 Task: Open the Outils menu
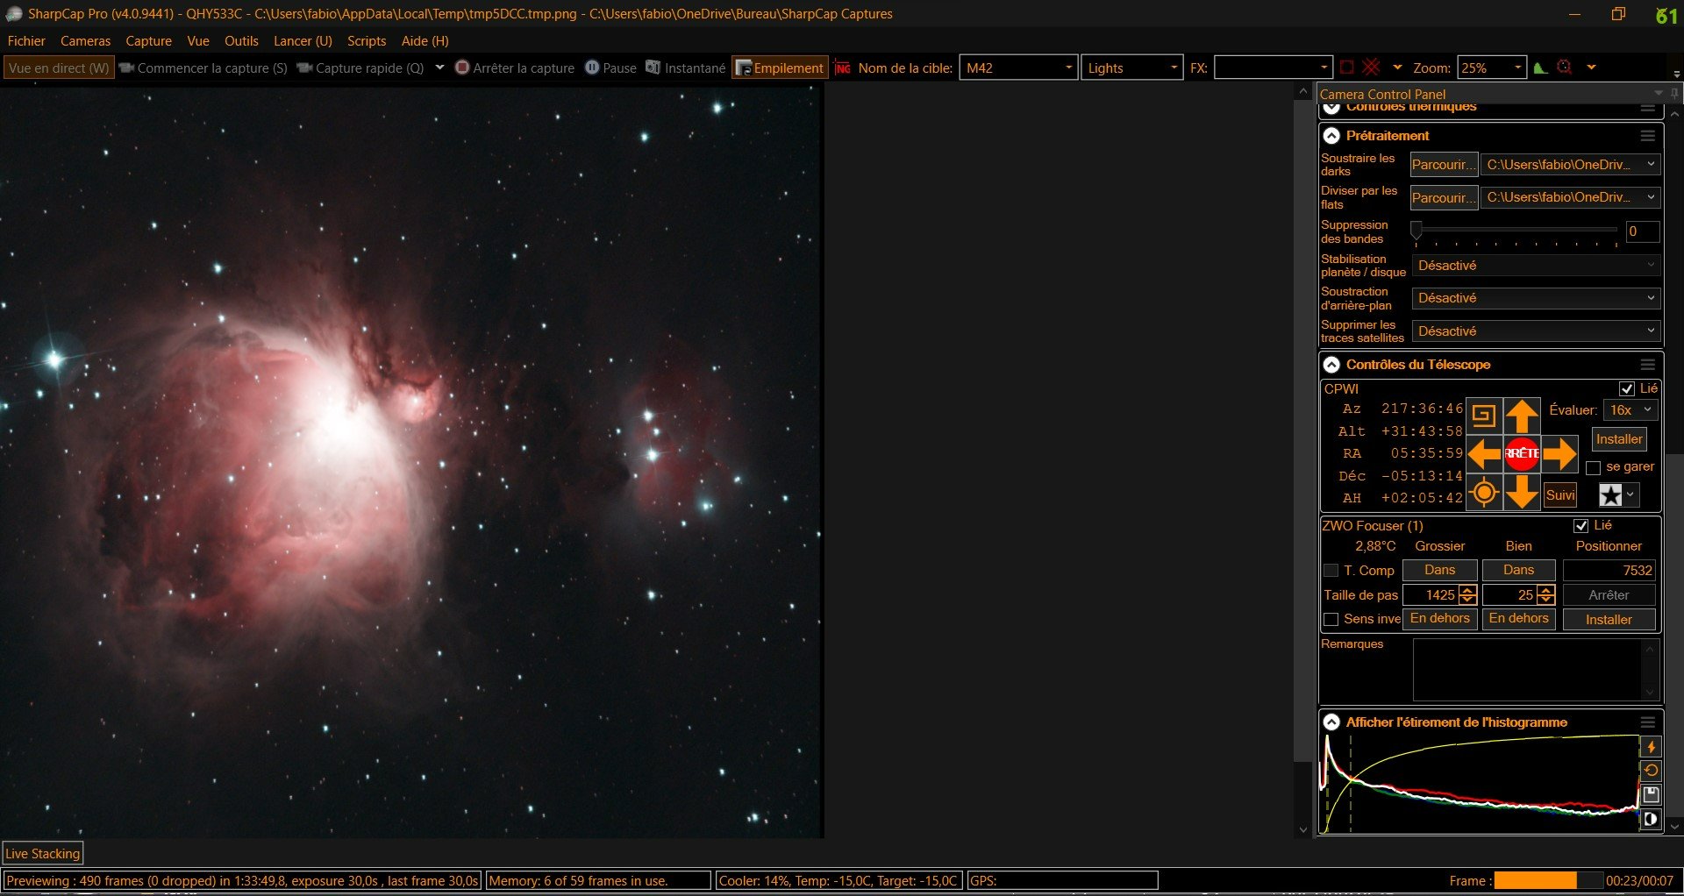point(241,40)
